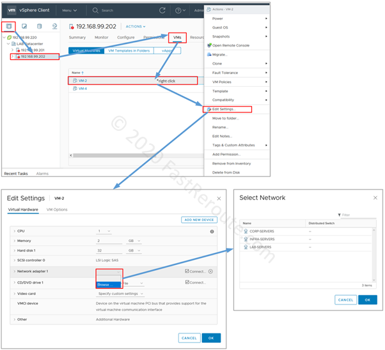Expand the Other hardware row
The height and width of the screenshot is (350, 385).
(15, 319)
